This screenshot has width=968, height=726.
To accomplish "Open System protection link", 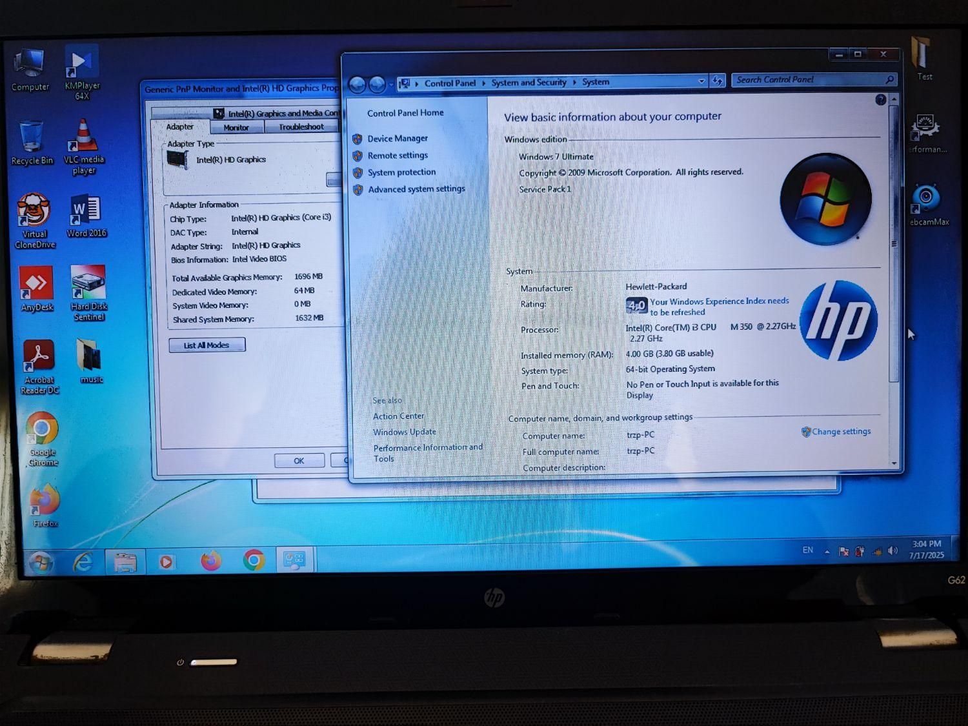I will tap(401, 172).
